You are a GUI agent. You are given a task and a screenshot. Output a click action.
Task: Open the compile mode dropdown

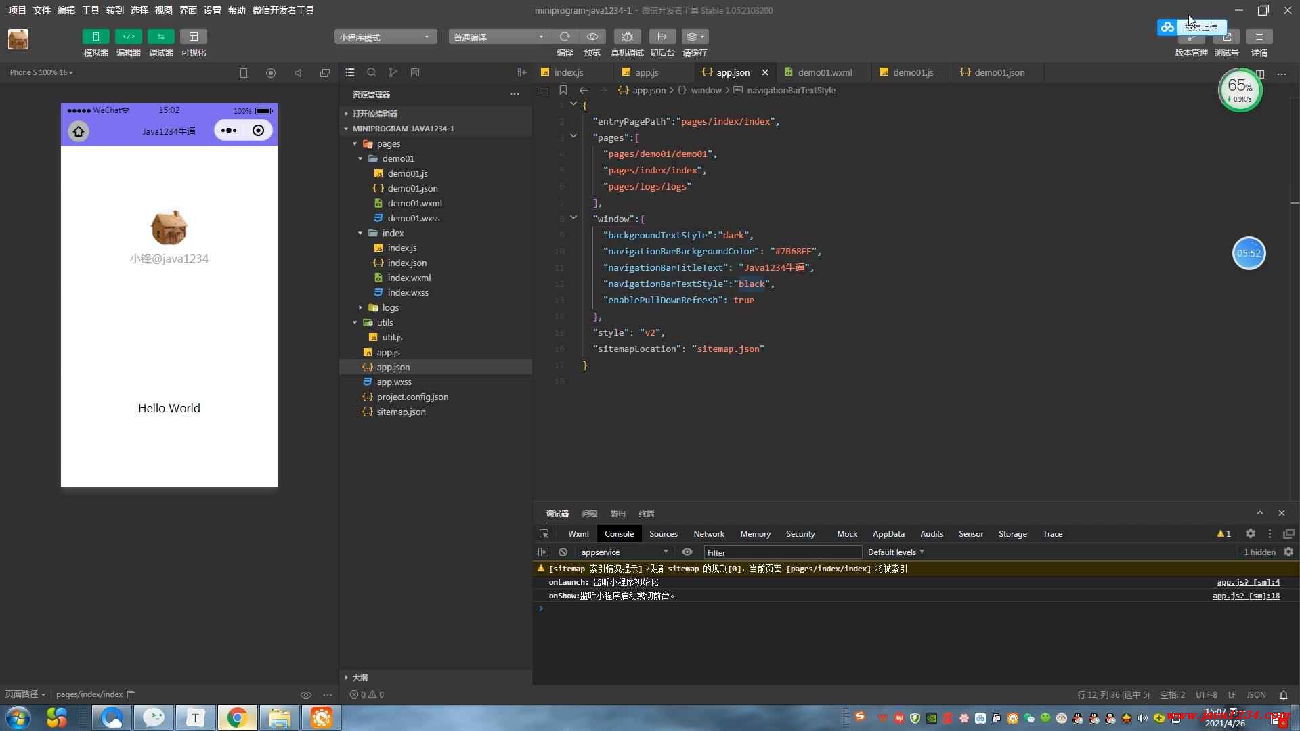[x=499, y=37]
